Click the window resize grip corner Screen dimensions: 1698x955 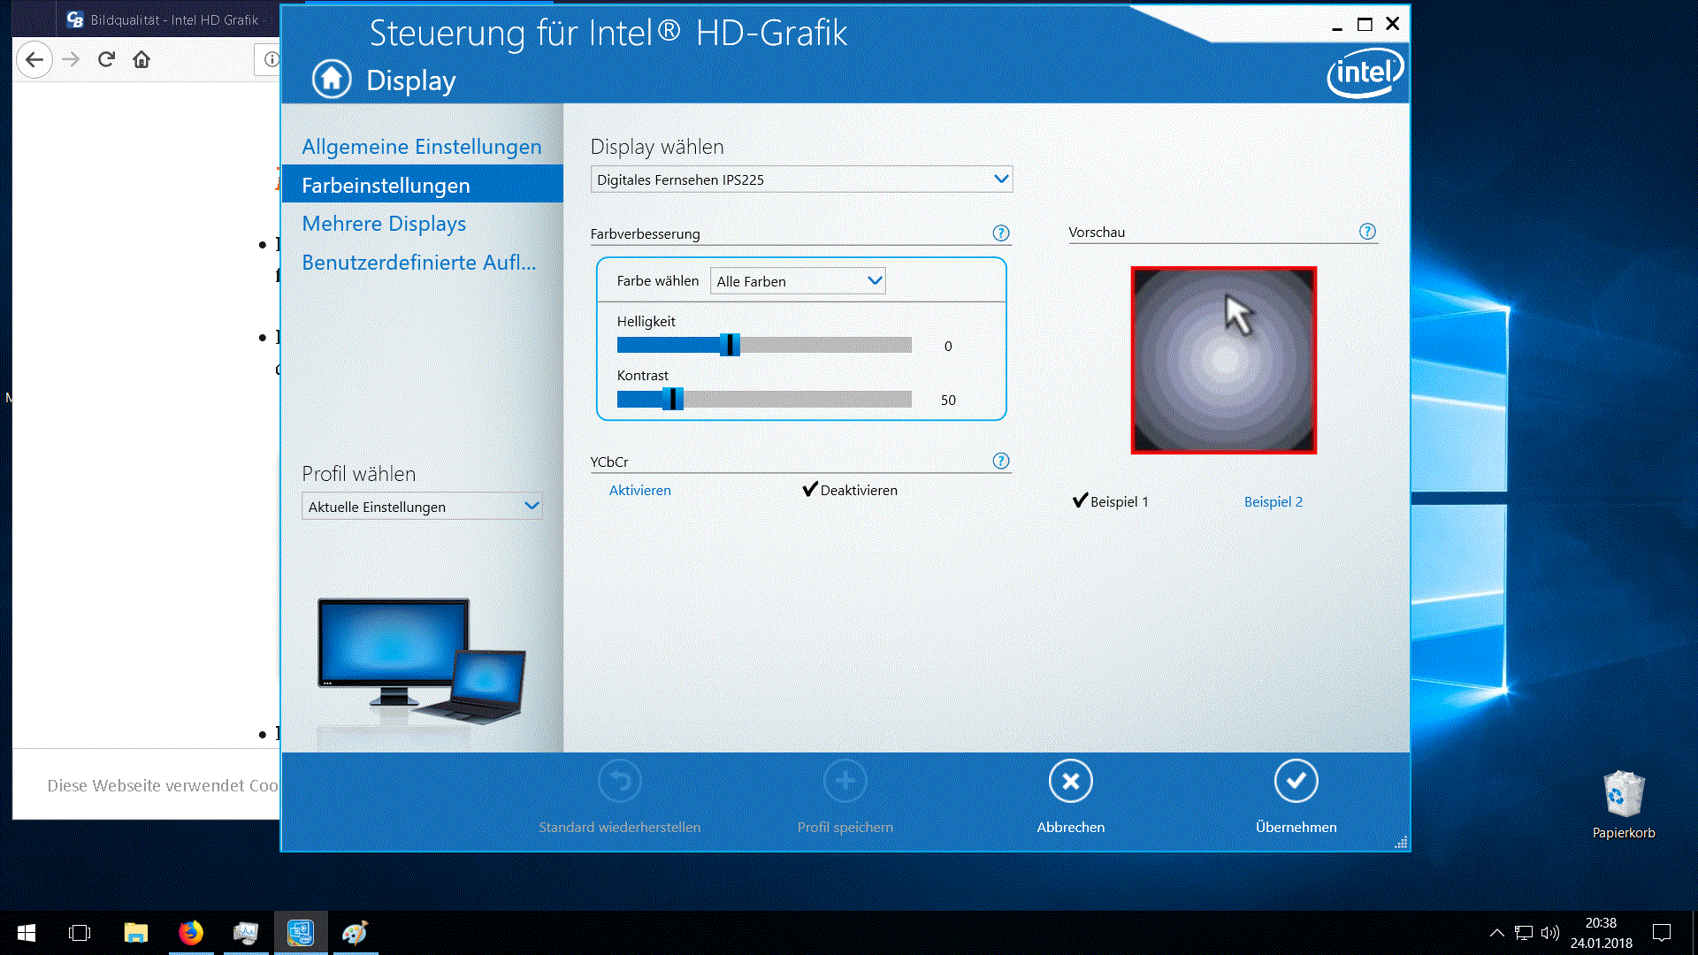[x=1400, y=842]
